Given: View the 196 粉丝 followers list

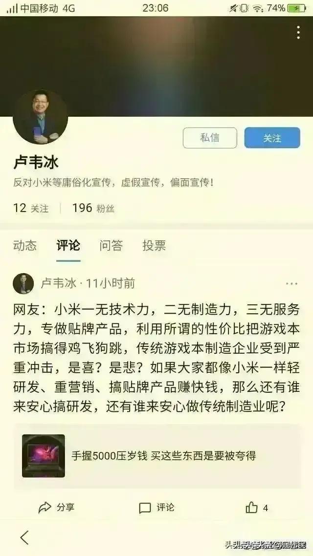Looking at the screenshot, I should point(93,208).
